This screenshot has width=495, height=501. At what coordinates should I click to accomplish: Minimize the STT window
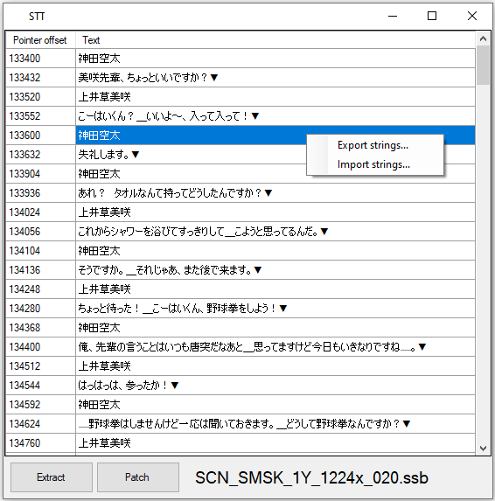pos(393,16)
